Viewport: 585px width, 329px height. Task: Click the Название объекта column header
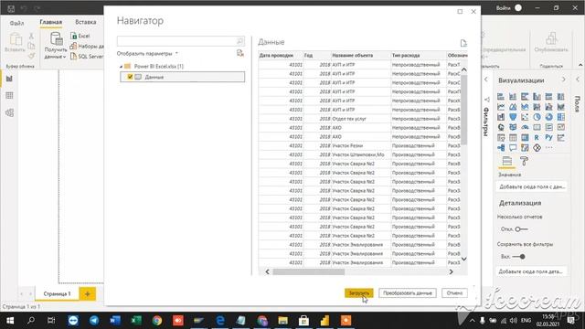coord(360,55)
